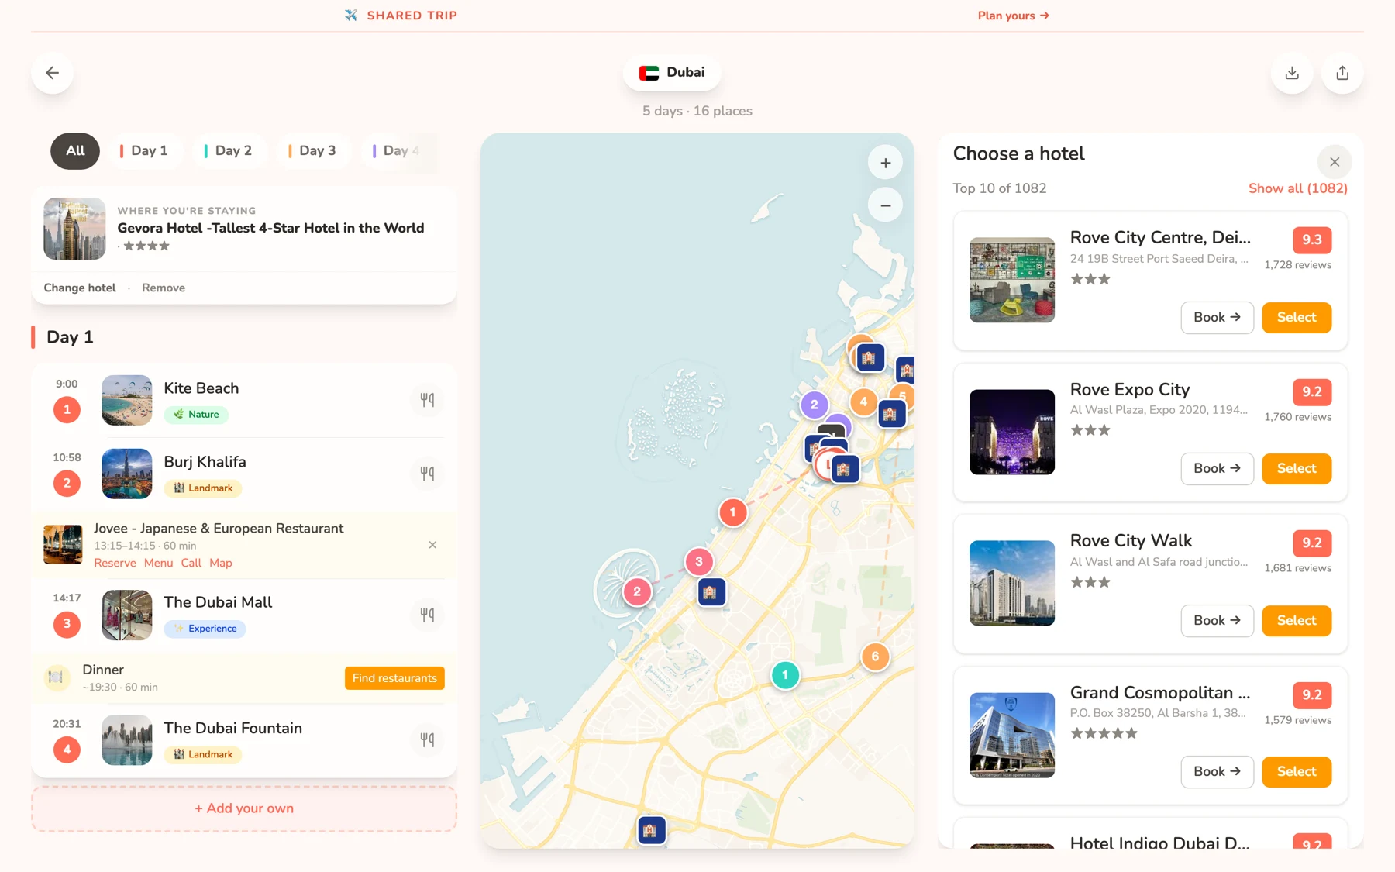1395x872 pixels.
Task: Click the back arrow button
Action: point(53,73)
